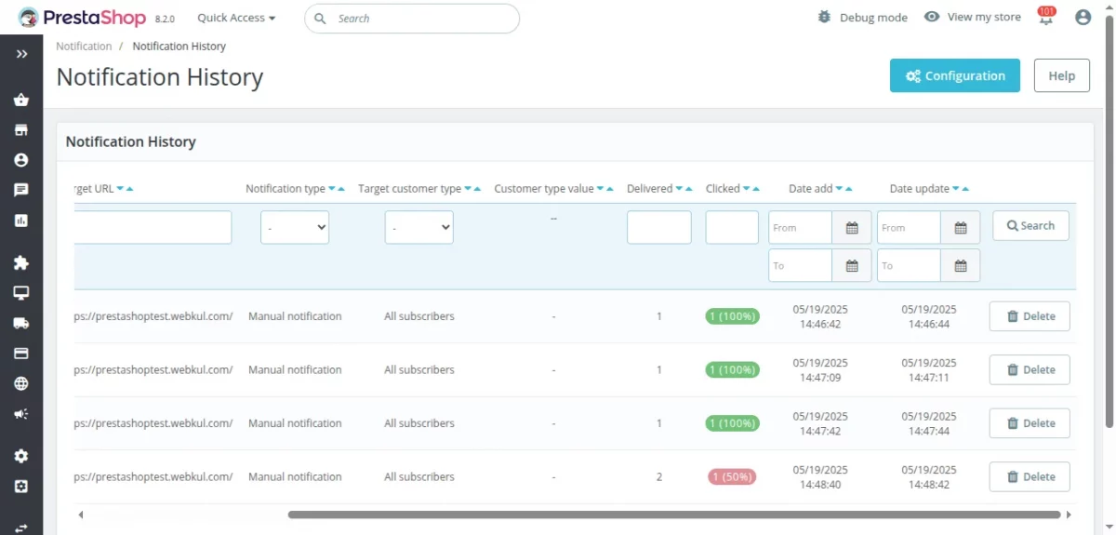Open the Quick Access menu
The height and width of the screenshot is (535, 1116).
(236, 18)
